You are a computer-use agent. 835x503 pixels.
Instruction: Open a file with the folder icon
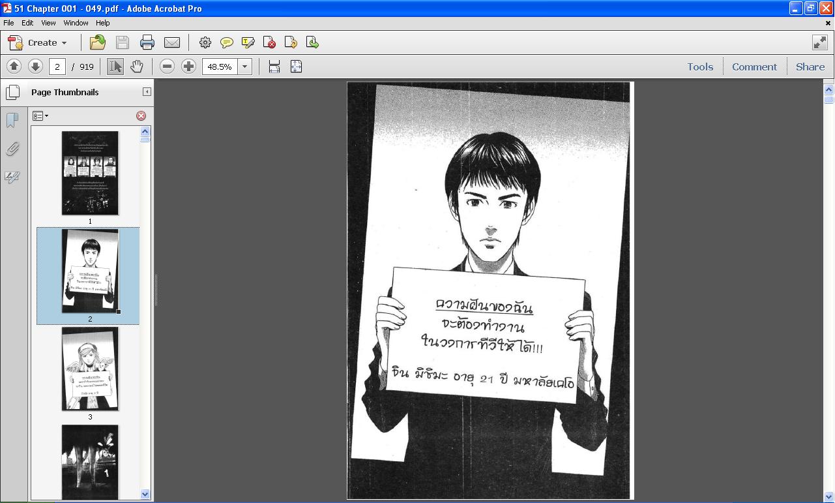pos(98,42)
